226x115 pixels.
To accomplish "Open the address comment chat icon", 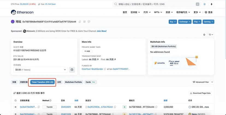I will pos(89,22).
